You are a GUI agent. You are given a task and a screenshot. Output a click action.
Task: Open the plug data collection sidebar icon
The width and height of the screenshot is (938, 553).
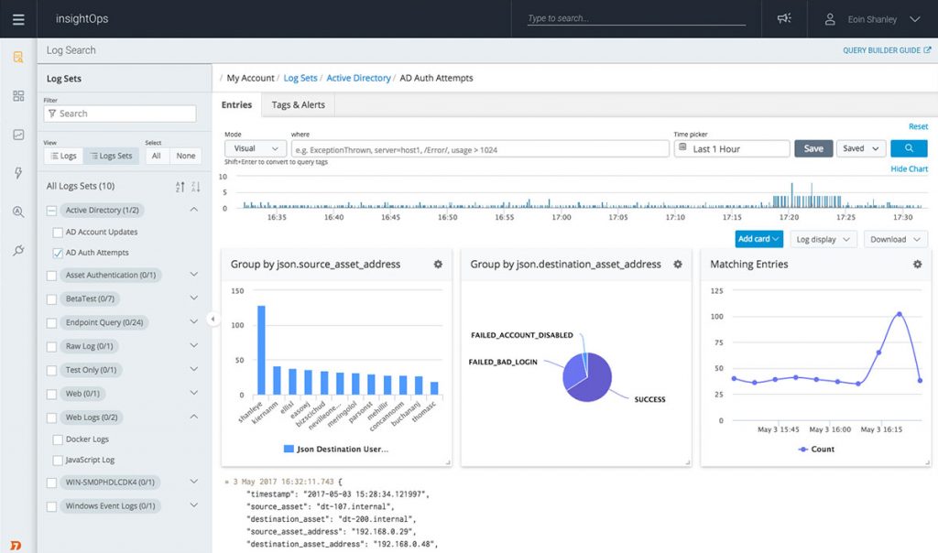point(18,250)
